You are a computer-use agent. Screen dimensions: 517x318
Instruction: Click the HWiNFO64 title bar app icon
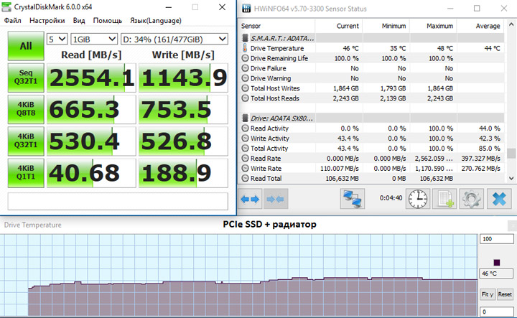pyautogui.click(x=246, y=9)
